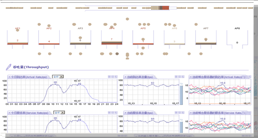
Task: Click the pencil icon beside 吞吐量(Throughput) heading
Action: tap(8, 67)
